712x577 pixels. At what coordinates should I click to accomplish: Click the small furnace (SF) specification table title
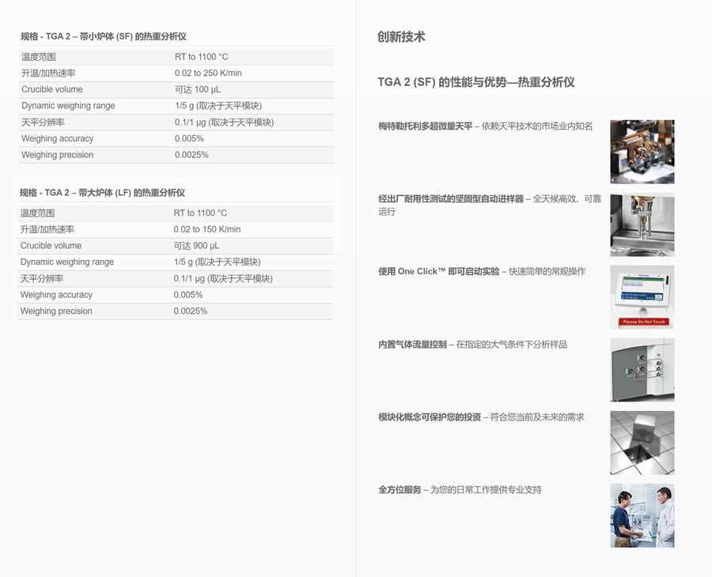coord(104,36)
